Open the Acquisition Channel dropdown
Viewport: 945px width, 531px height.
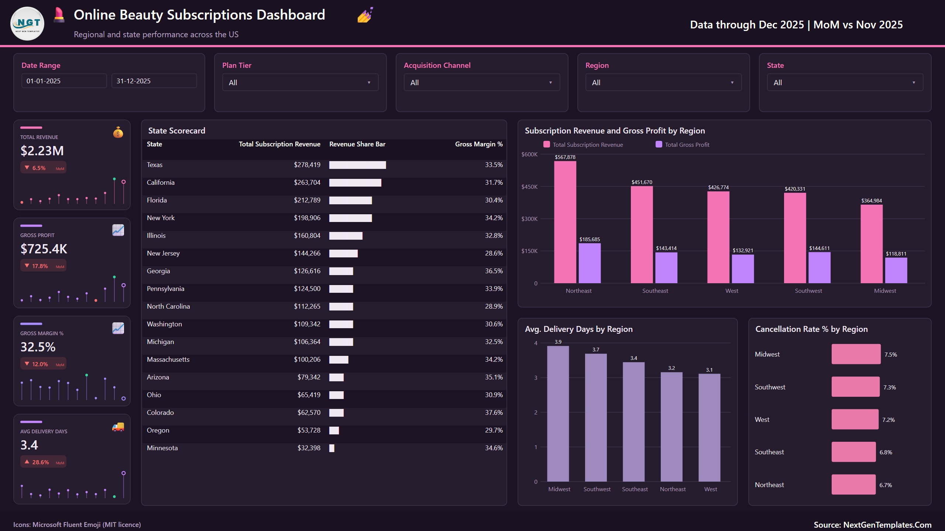pyautogui.click(x=482, y=82)
